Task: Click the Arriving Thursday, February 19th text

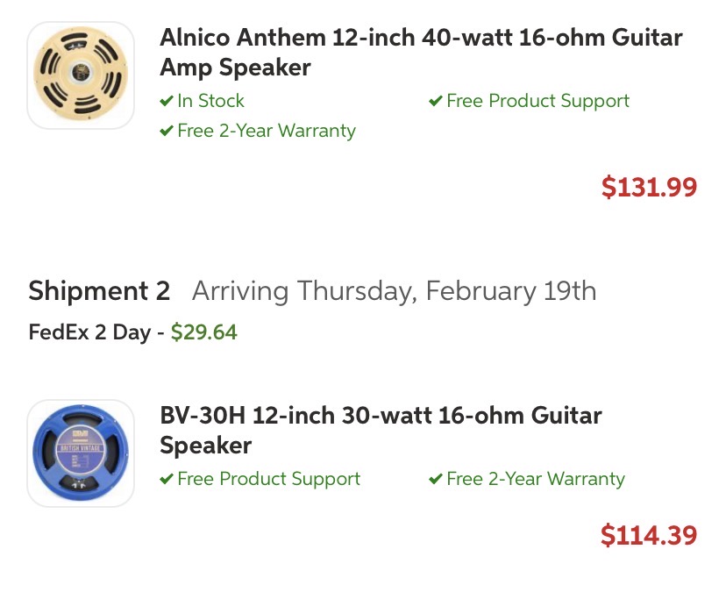Action: coord(394,291)
